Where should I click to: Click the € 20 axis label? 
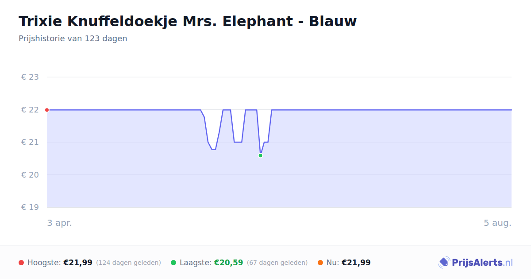pos(30,175)
